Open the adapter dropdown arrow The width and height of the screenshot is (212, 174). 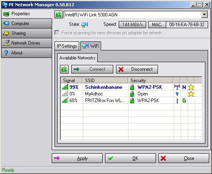[205, 14]
